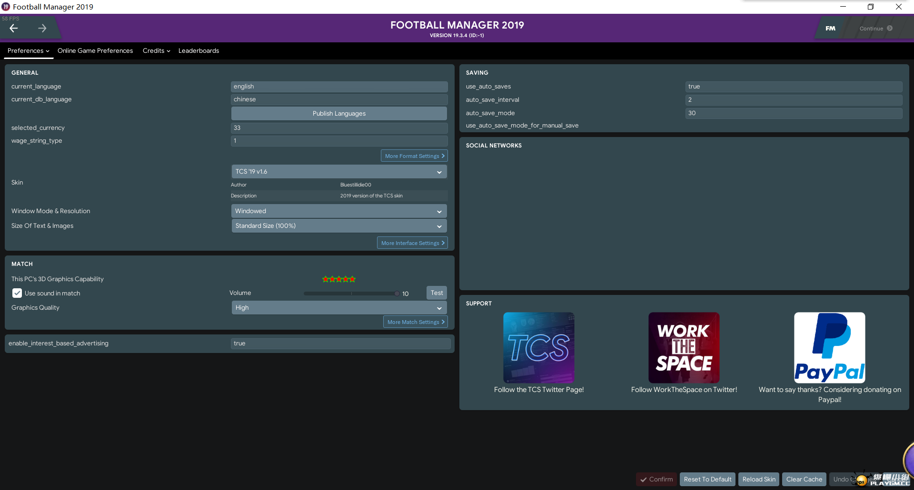
Task: Adjust the match Volume slider
Action: click(351, 294)
